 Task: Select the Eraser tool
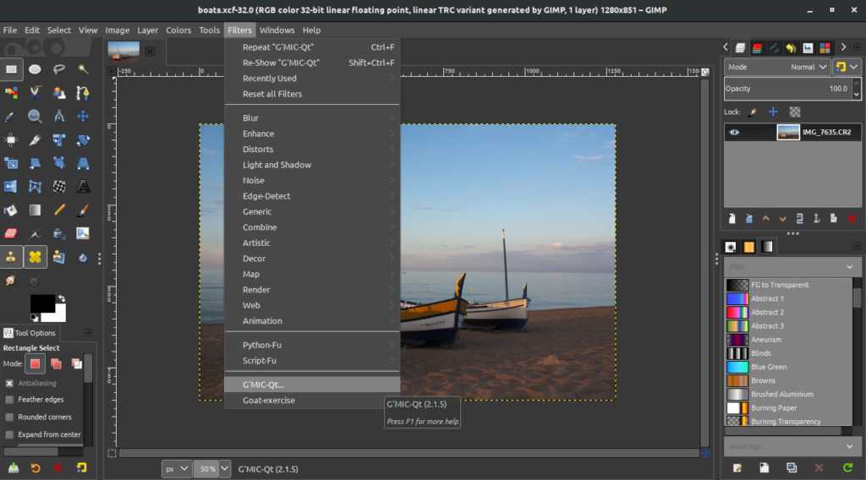pos(11,233)
